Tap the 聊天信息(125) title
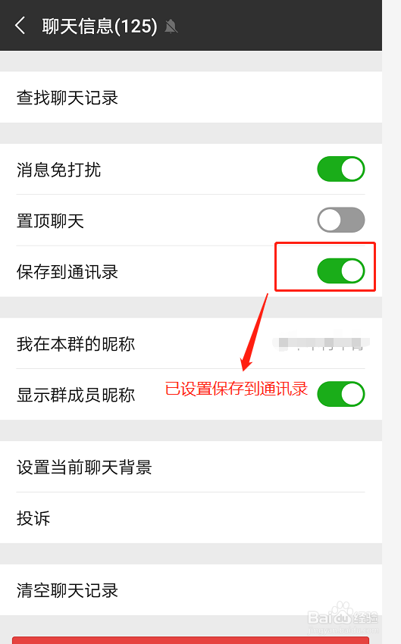 point(99,27)
